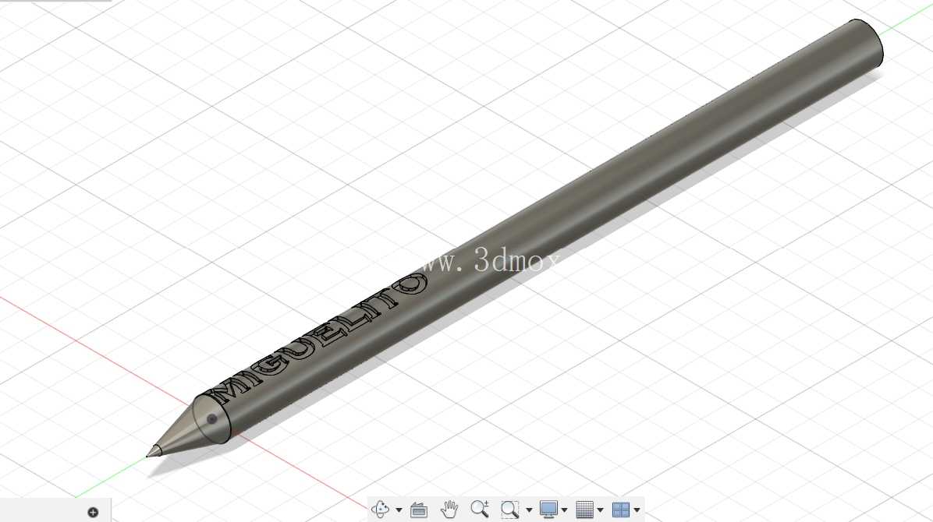Click the plus button in bottom panel
The height and width of the screenshot is (522, 933).
(93, 512)
